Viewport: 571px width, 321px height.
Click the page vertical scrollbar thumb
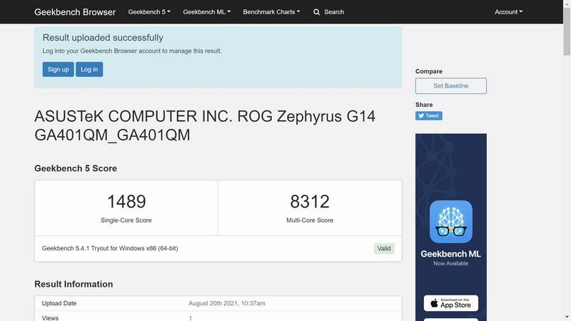(567, 31)
